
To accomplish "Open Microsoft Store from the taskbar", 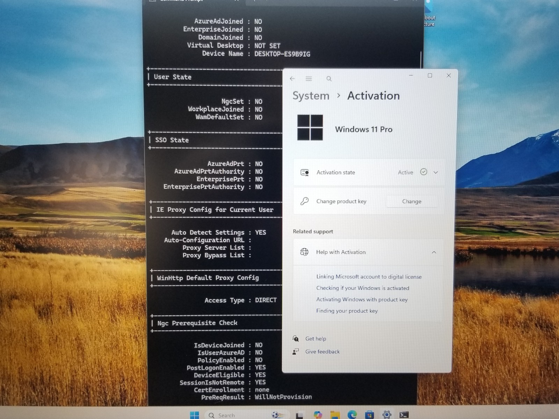I will (x=369, y=415).
